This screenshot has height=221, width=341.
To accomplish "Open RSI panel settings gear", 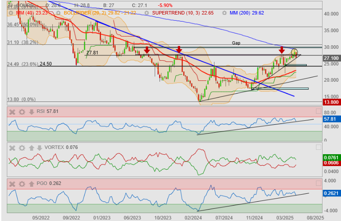I will [22, 112].
